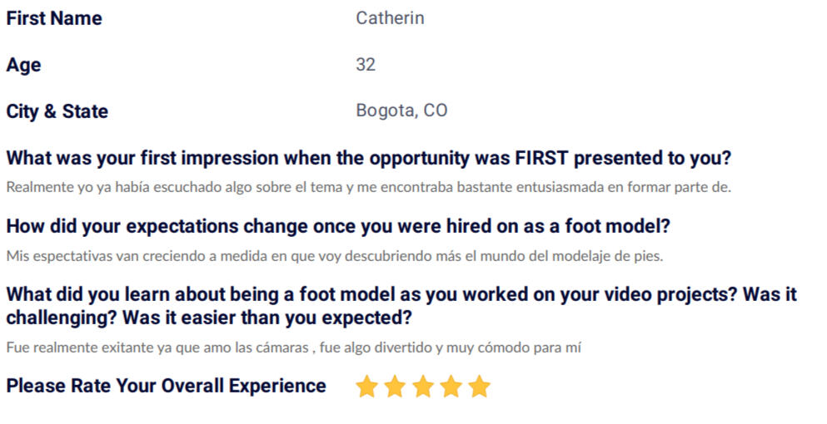Click the first rating star

click(366, 386)
